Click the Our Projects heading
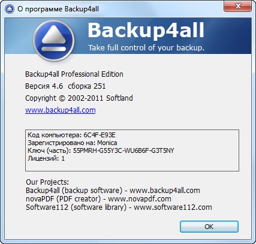Viewport: 256px width, 244px height. [47, 182]
